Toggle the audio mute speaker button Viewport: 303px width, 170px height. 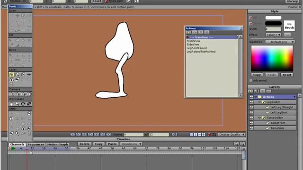pyautogui.click(x=175, y=134)
